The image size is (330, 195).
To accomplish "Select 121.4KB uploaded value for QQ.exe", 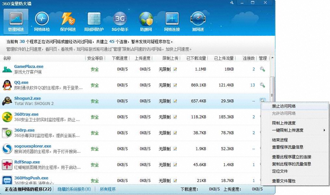I will 226,85.
